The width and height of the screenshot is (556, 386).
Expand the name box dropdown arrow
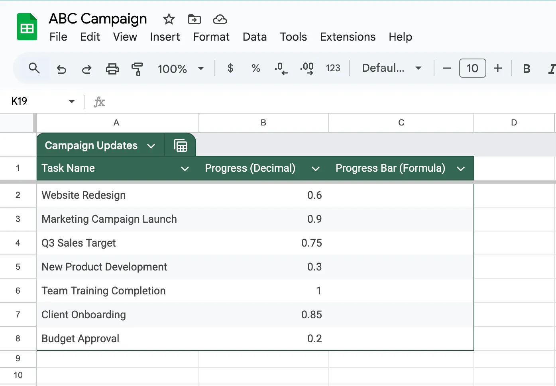click(72, 102)
